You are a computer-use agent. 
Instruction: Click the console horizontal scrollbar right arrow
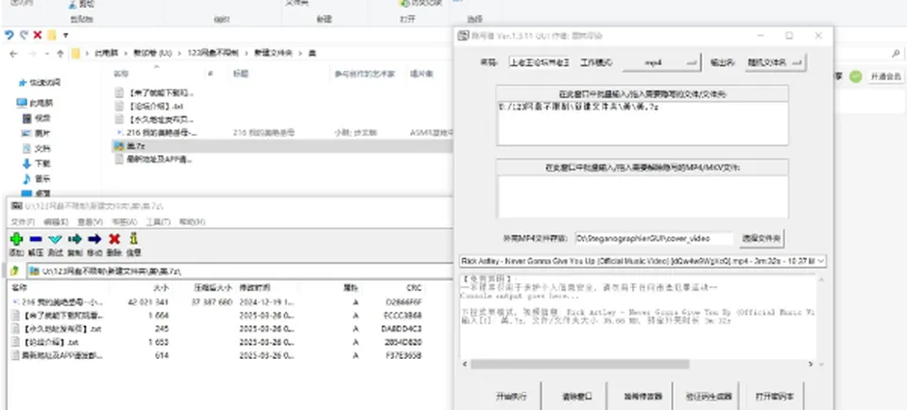811,365
